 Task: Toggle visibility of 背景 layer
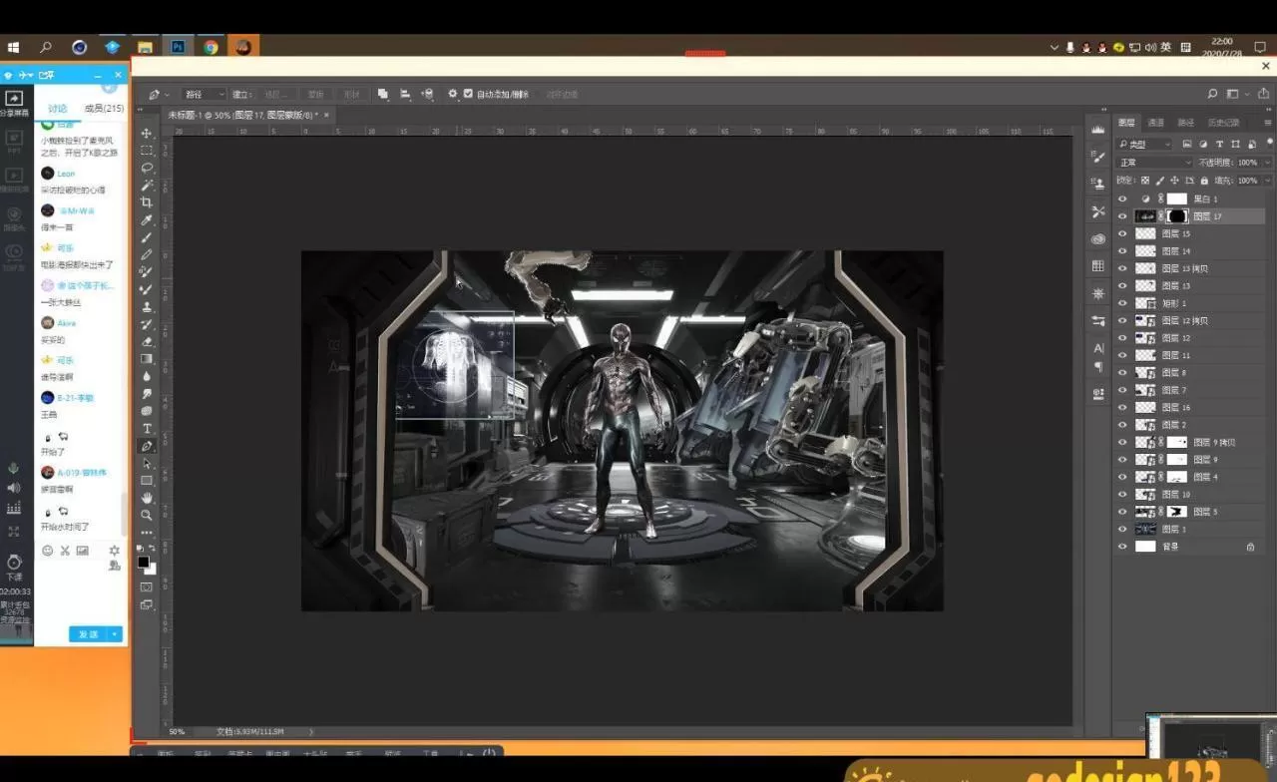(1122, 547)
